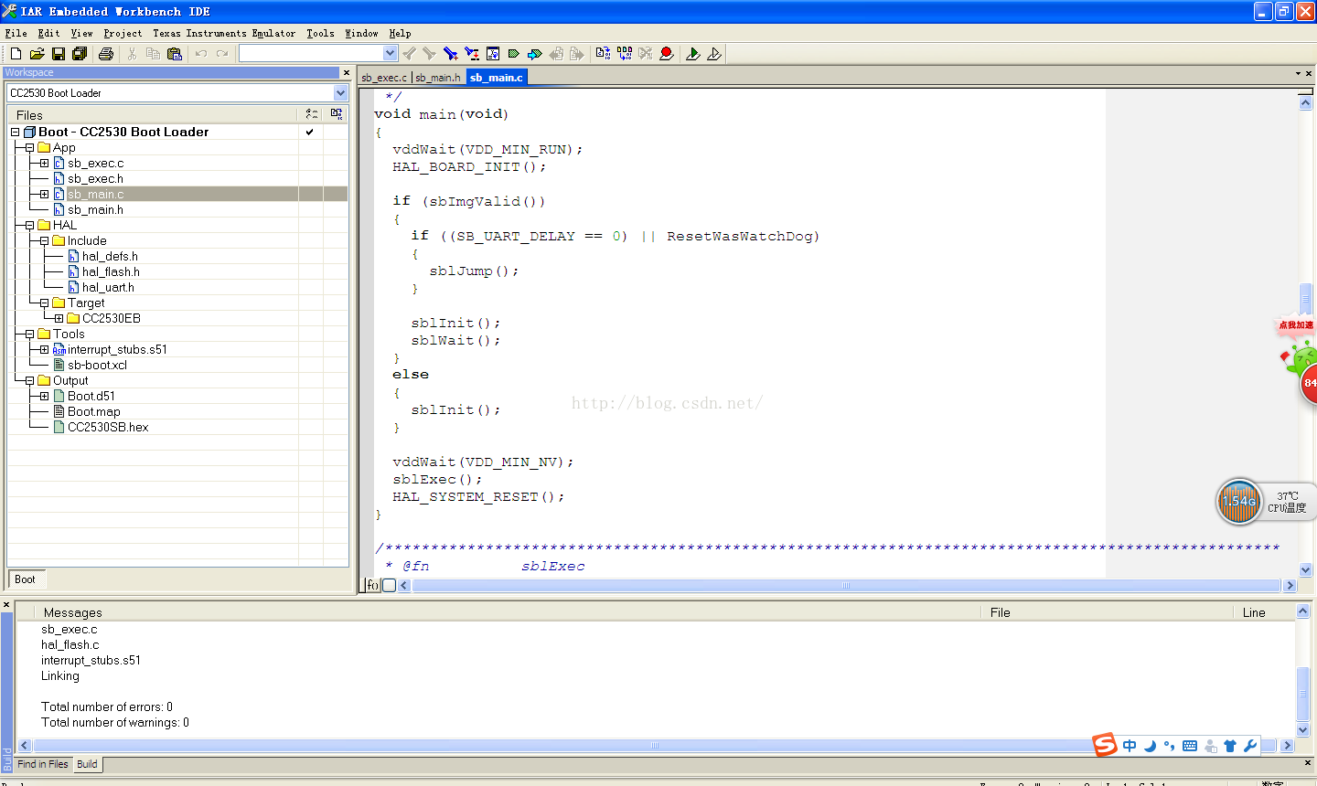Switch to the sb_exec.c editor tab

pos(384,78)
